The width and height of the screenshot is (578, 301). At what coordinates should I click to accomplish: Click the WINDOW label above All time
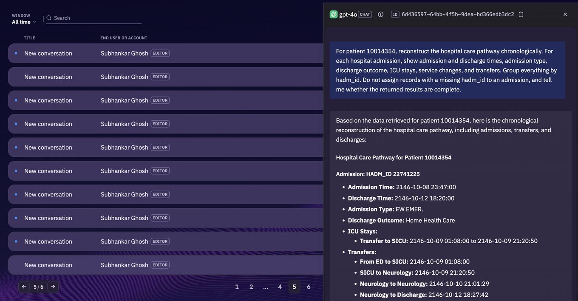click(x=21, y=16)
